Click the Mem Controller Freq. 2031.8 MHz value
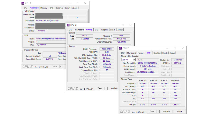 coord(121,39)
